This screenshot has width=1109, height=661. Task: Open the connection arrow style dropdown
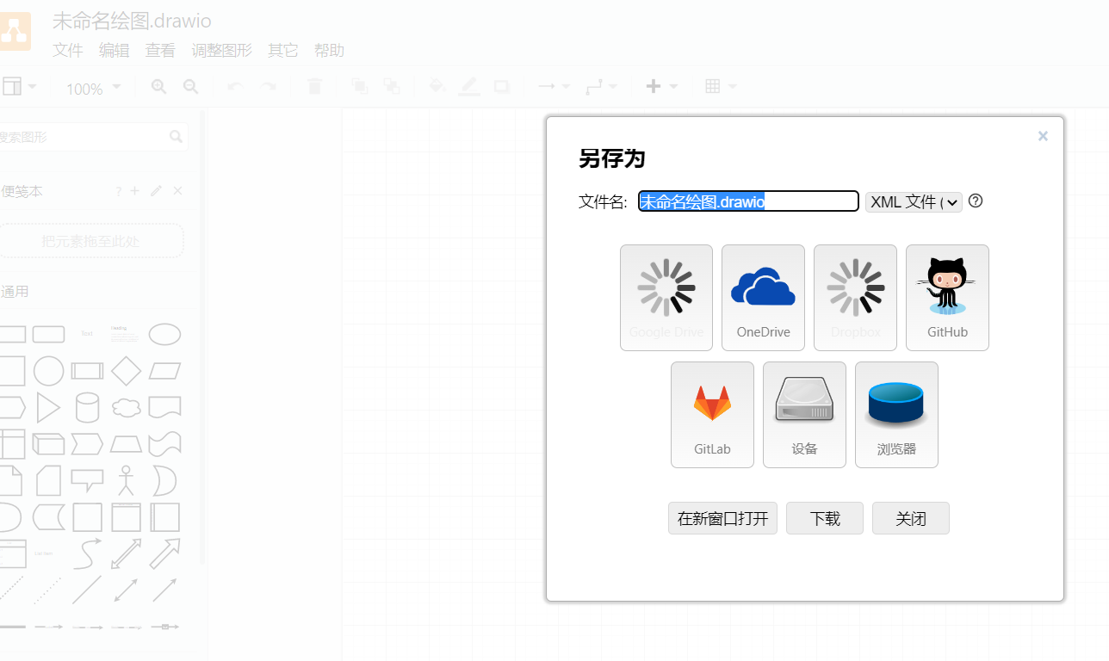click(x=554, y=86)
